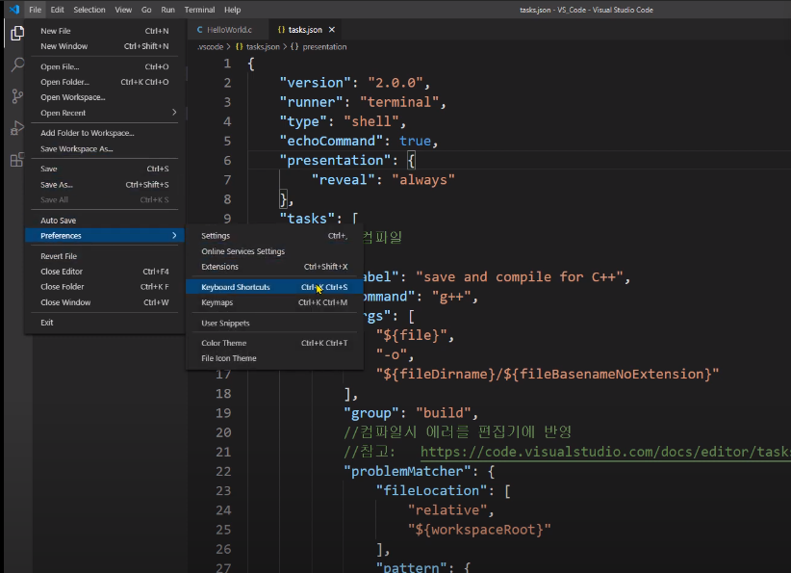791x573 pixels.
Task: Click the true value on line 5
Action: click(x=415, y=141)
